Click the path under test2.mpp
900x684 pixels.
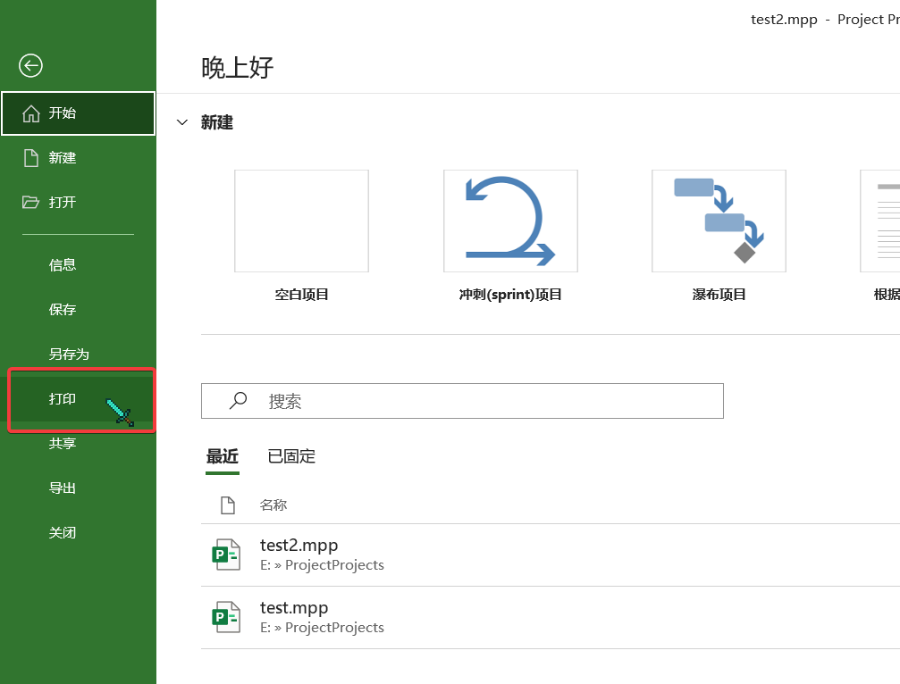click(x=322, y=564)
